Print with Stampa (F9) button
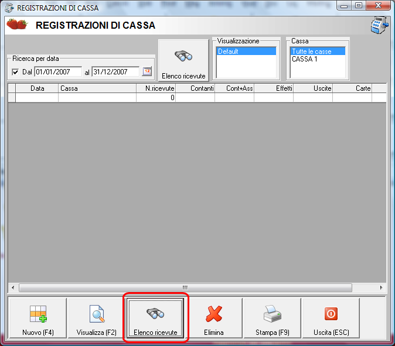395x346 pixels. pyautogui.click(x=273, y=318)
